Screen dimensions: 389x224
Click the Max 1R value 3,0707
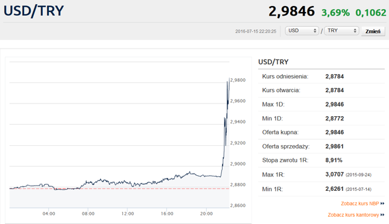point(335,175)
